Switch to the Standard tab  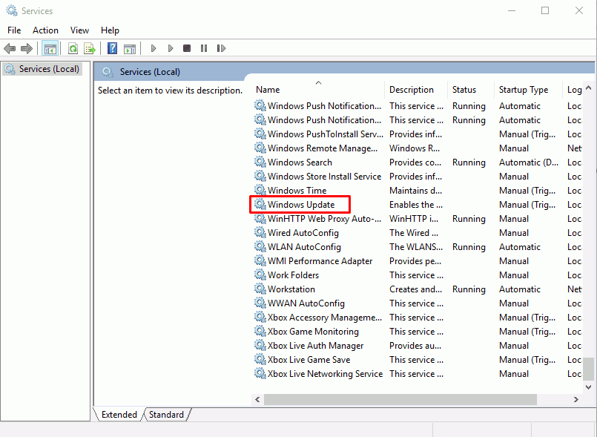pyautogui.click(x=166, y=415)
